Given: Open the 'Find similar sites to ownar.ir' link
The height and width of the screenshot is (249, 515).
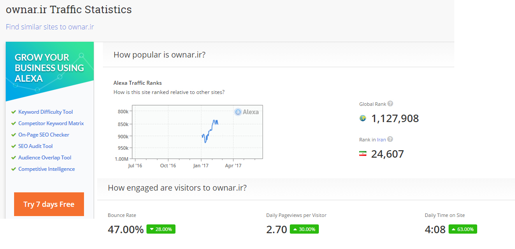Looking at the screenshot, I should (x=50, y=27).
